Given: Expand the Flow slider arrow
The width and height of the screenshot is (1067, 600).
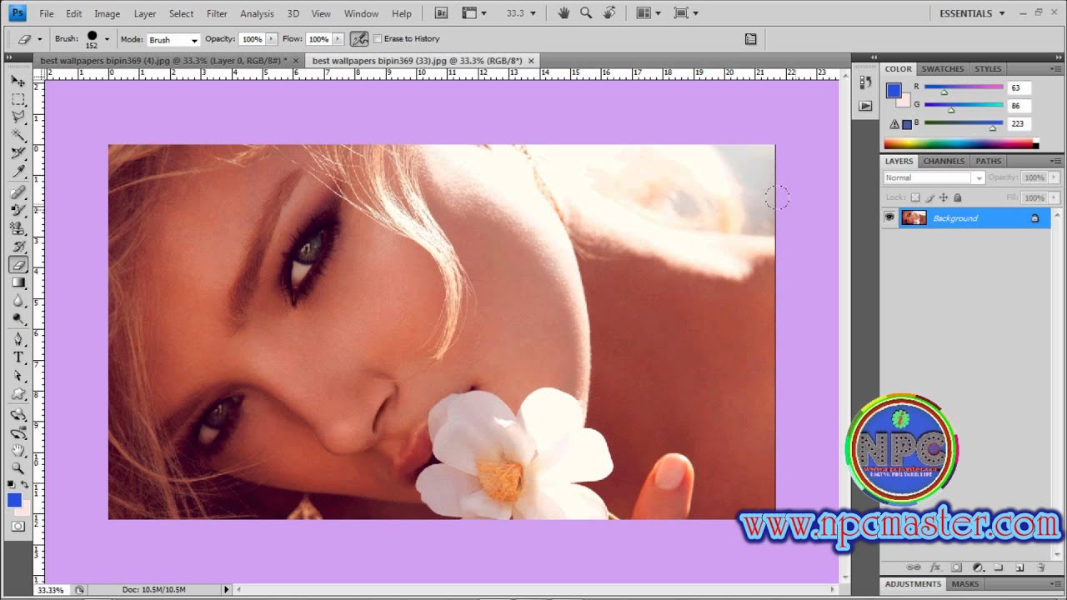Looking at the screenshot, I should [338, 39].
